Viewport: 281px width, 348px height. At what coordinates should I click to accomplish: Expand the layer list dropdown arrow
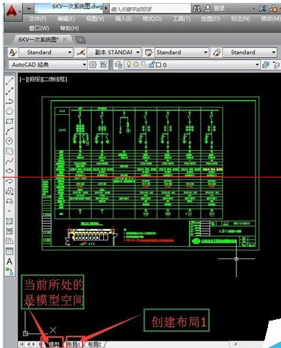(x=257, y=64)
